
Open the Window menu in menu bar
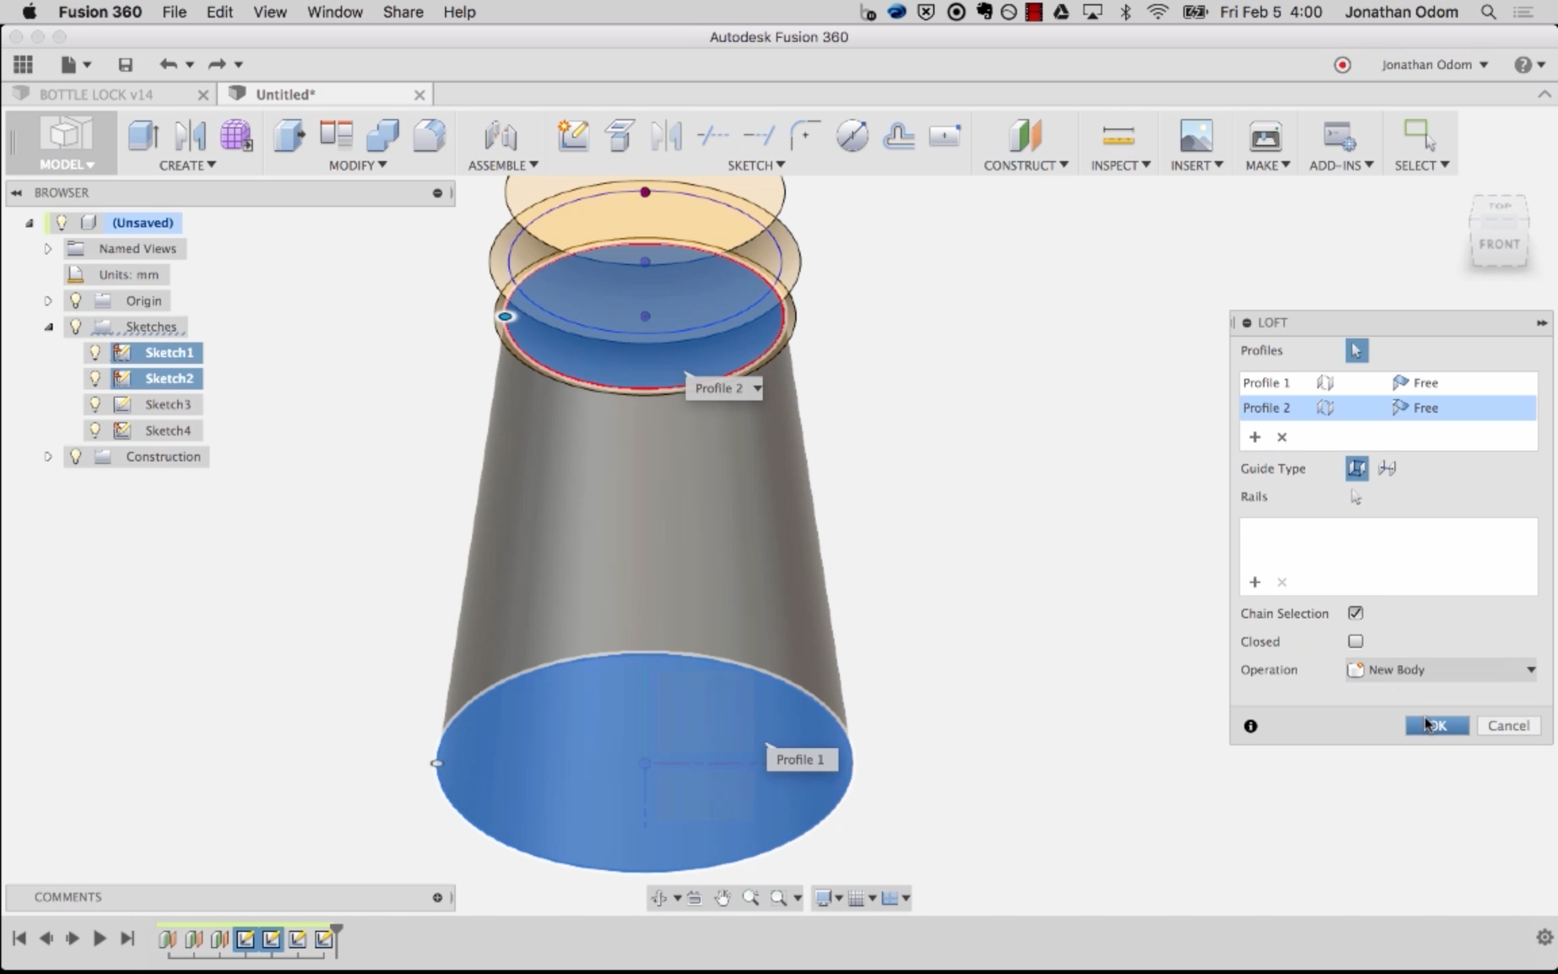point(335,12)
